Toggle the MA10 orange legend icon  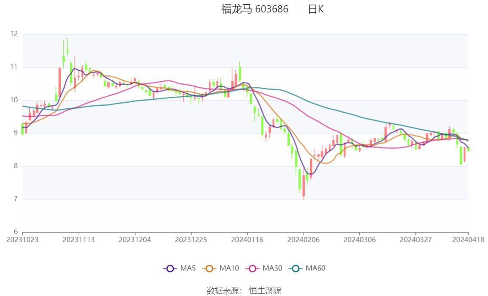[209, 269]
